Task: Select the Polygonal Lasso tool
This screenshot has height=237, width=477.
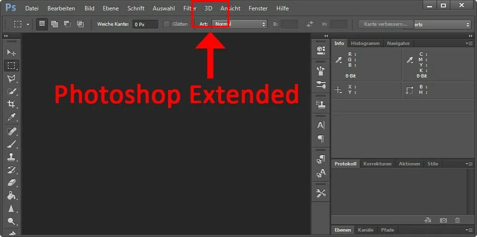Action: 11,79
